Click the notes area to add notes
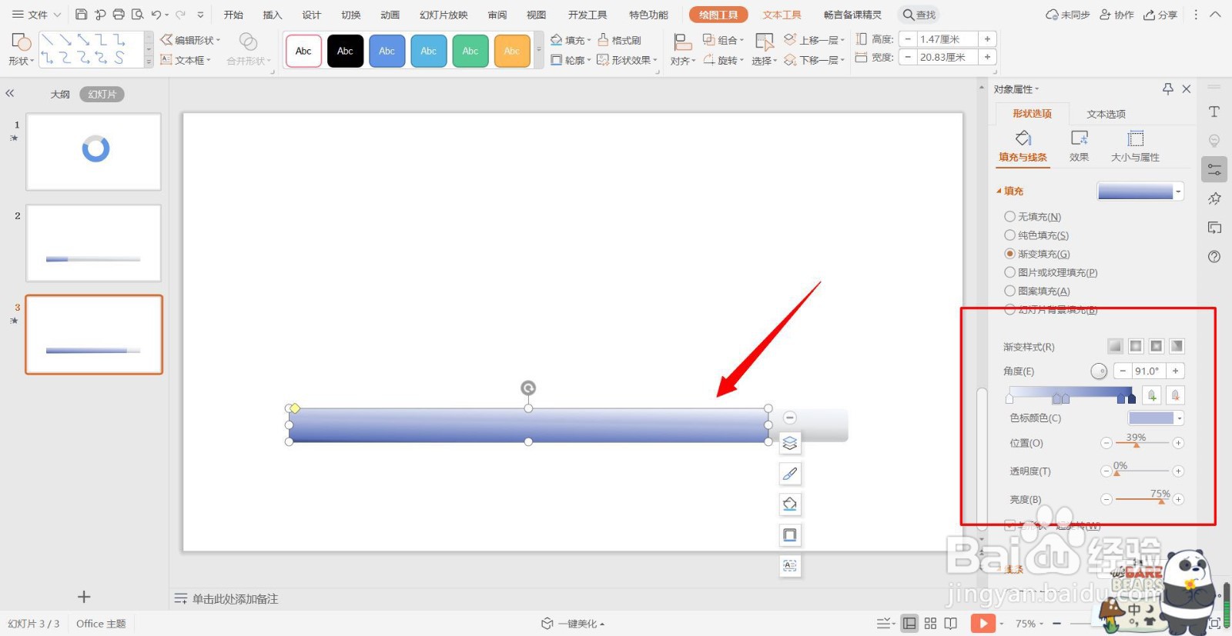 pos(235,598)
